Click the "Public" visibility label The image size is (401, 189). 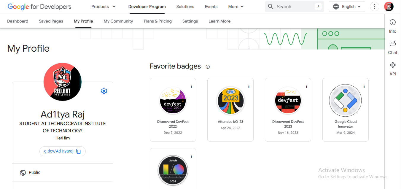[x=34, y=172]
